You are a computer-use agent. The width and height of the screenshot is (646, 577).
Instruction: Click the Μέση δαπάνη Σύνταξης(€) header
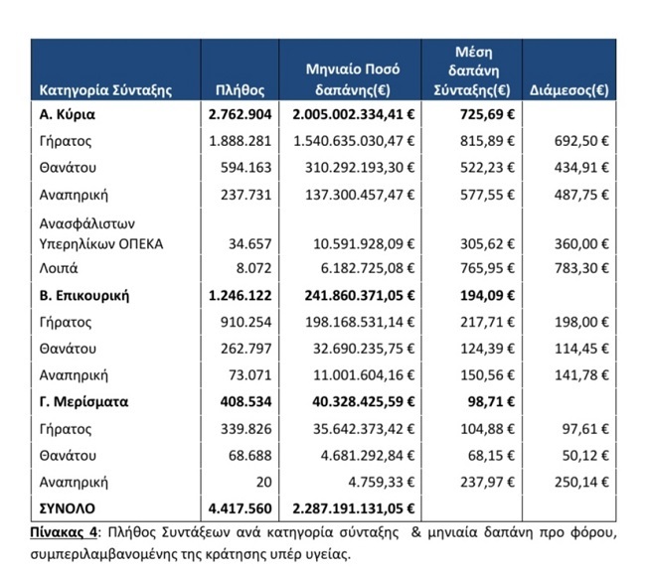click(473, 71)
